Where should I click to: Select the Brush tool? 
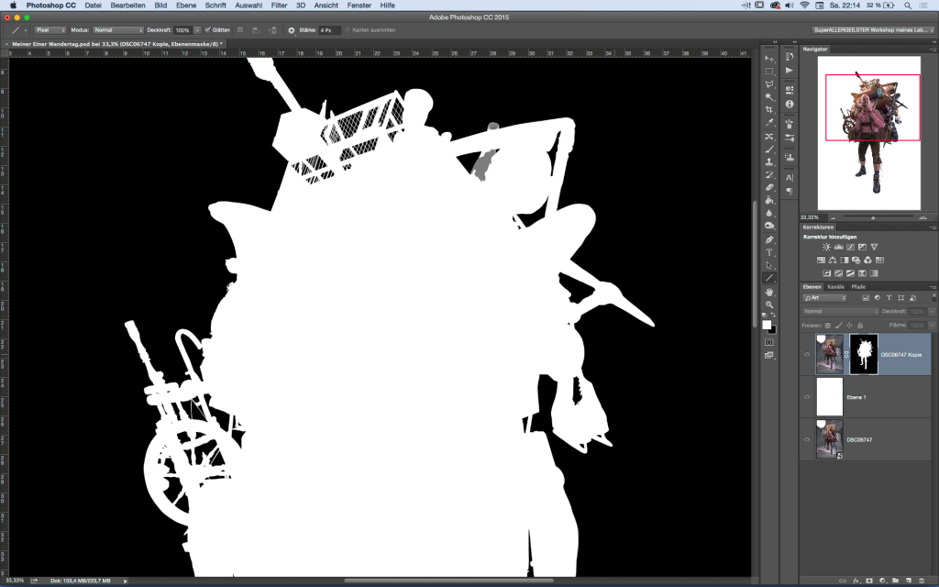pos(769,150)
